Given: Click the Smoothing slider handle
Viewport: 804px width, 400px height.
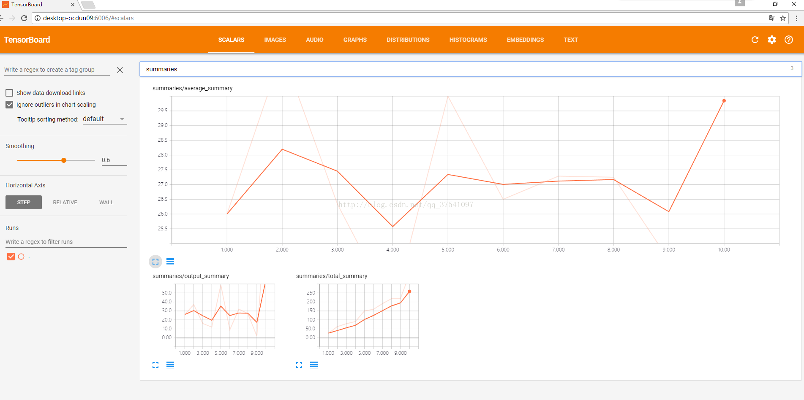Looking at the screenshot, I should (64, 160).
